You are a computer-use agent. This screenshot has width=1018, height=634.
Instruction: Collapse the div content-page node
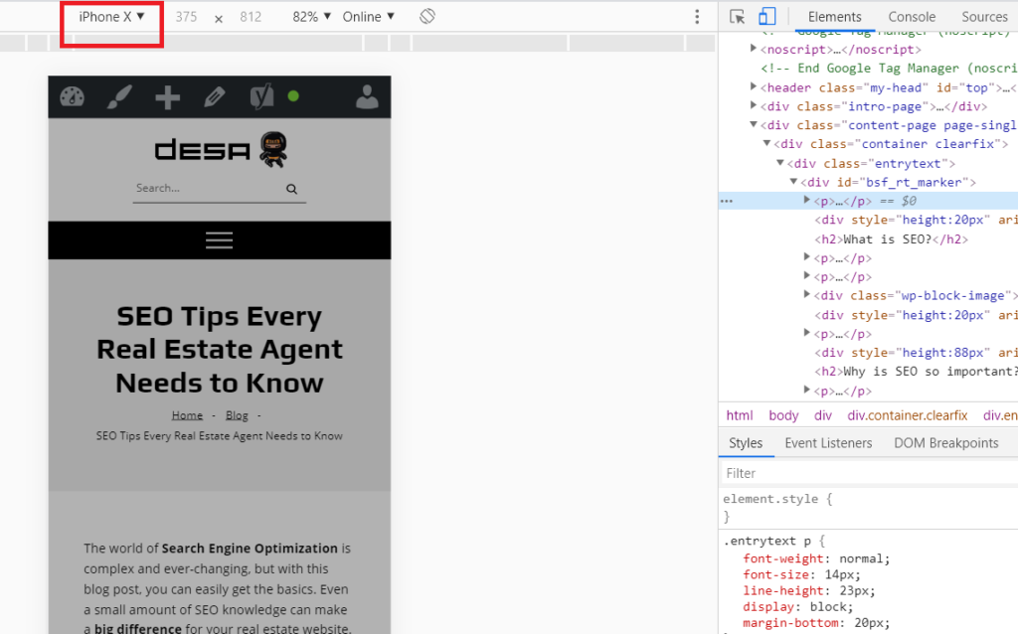754,124
